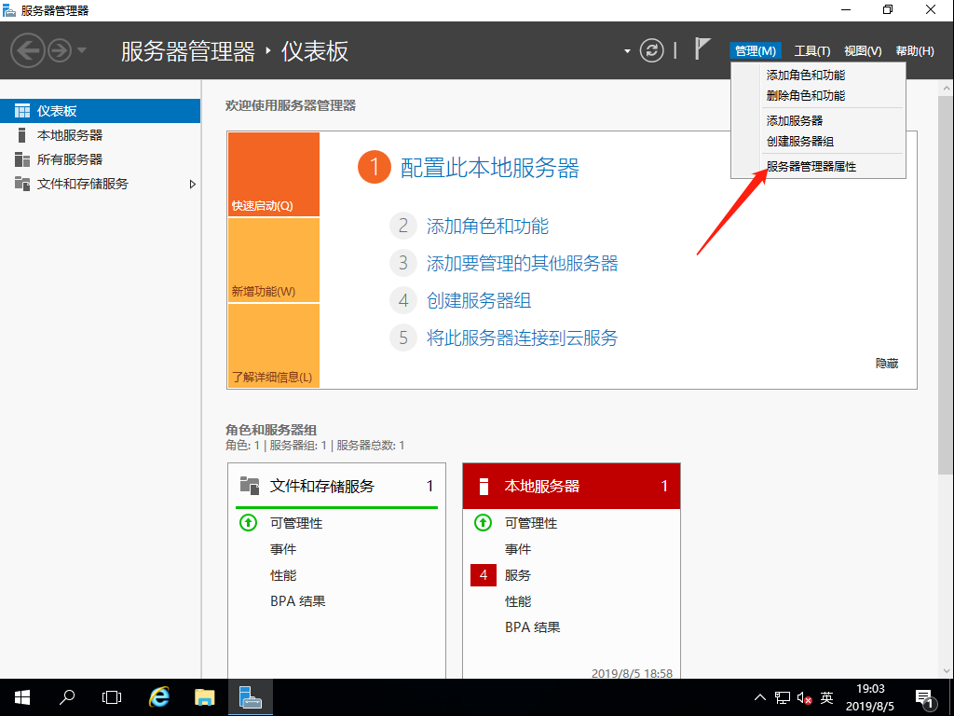954x716 pixels.
Task: Open 将此服务器连接到云服务 link
Action: click(x=522, y=337)
